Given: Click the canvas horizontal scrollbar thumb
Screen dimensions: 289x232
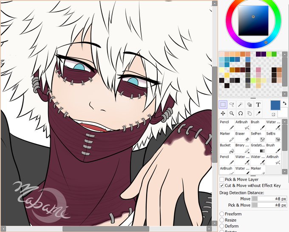Looking at the screenshot, I should tap(106, 229).
